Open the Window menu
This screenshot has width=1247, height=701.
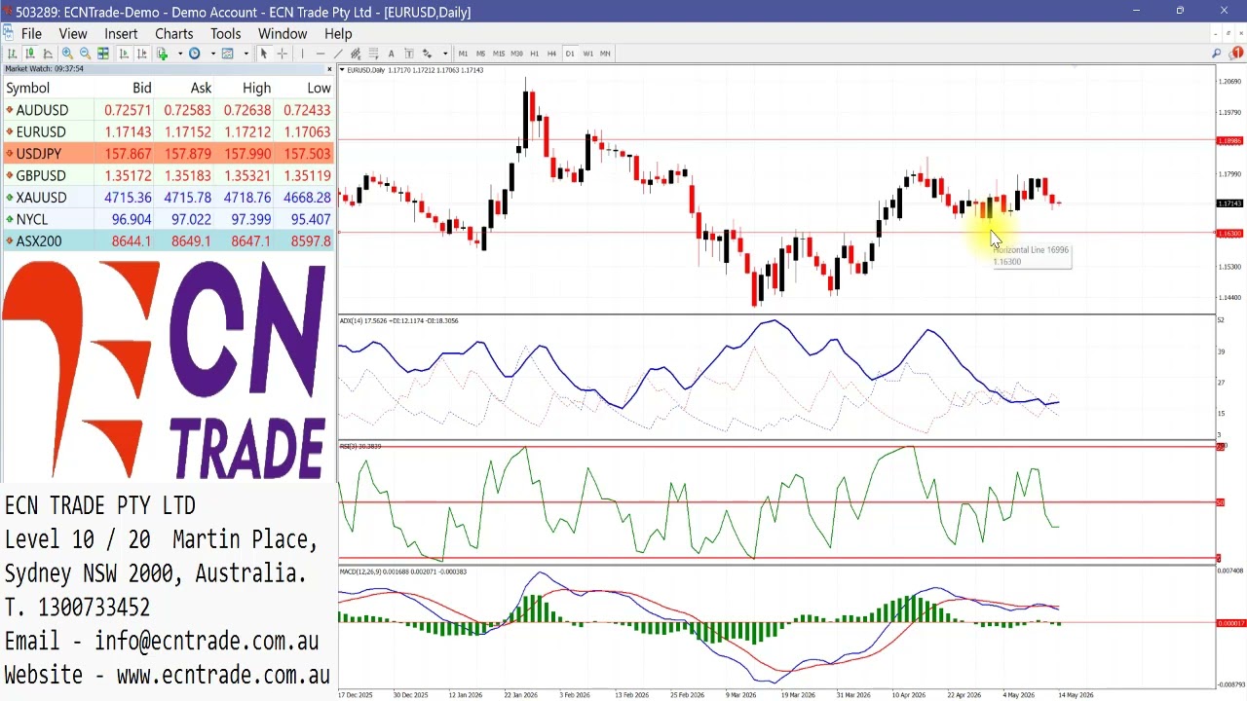(283, 33)
